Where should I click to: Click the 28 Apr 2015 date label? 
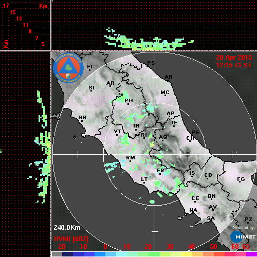coord(234,58)
